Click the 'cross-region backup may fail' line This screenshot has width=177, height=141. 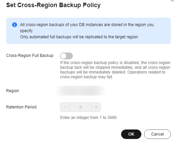click(86, 77)
